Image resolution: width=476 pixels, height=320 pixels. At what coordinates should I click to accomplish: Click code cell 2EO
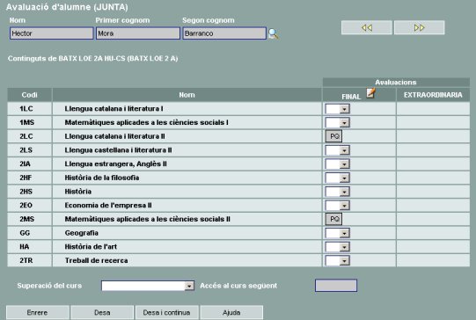(29, 206)
